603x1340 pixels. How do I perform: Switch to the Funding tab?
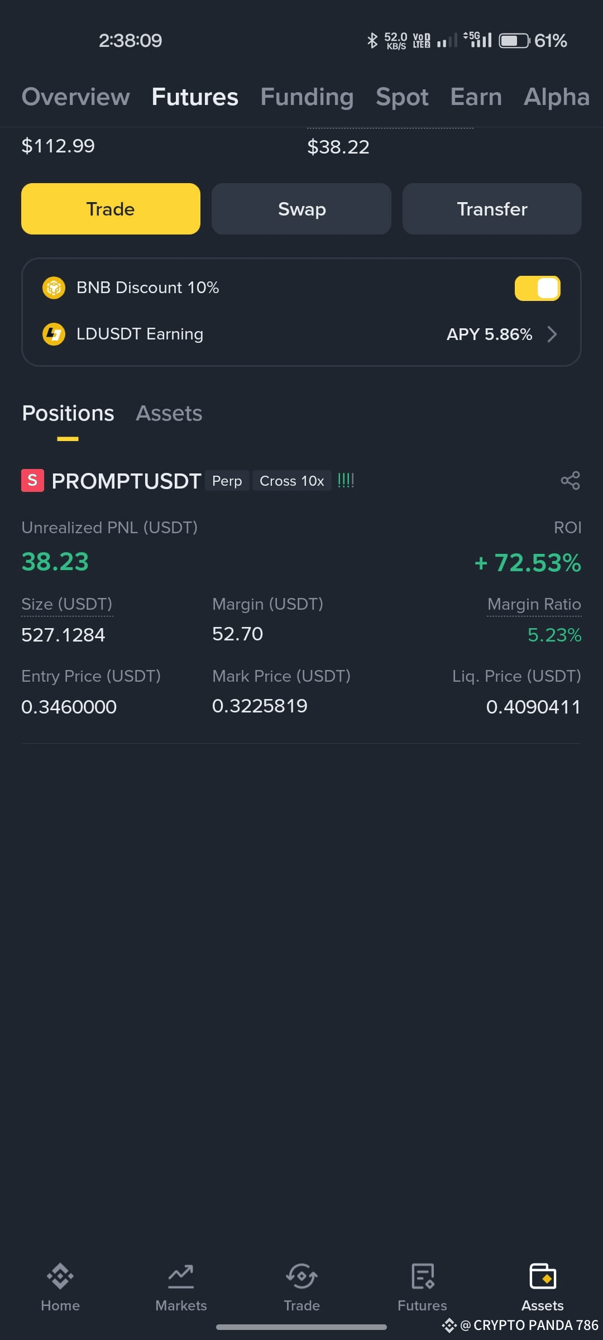point(307,97)
